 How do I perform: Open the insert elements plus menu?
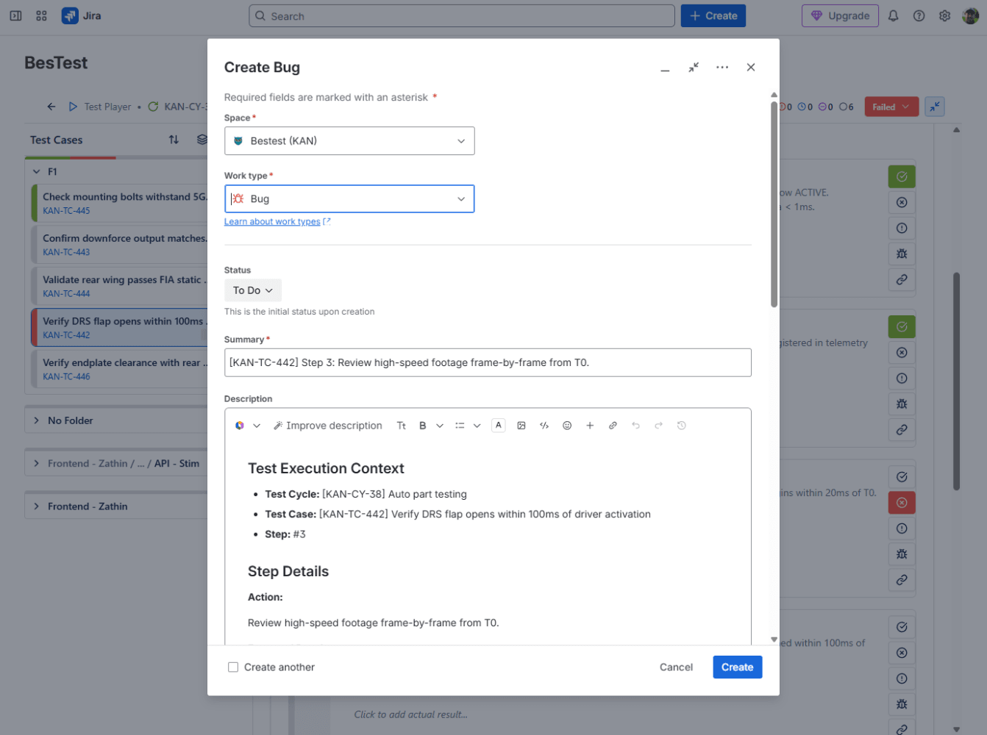pyautogui.click(x=590, y=426)
